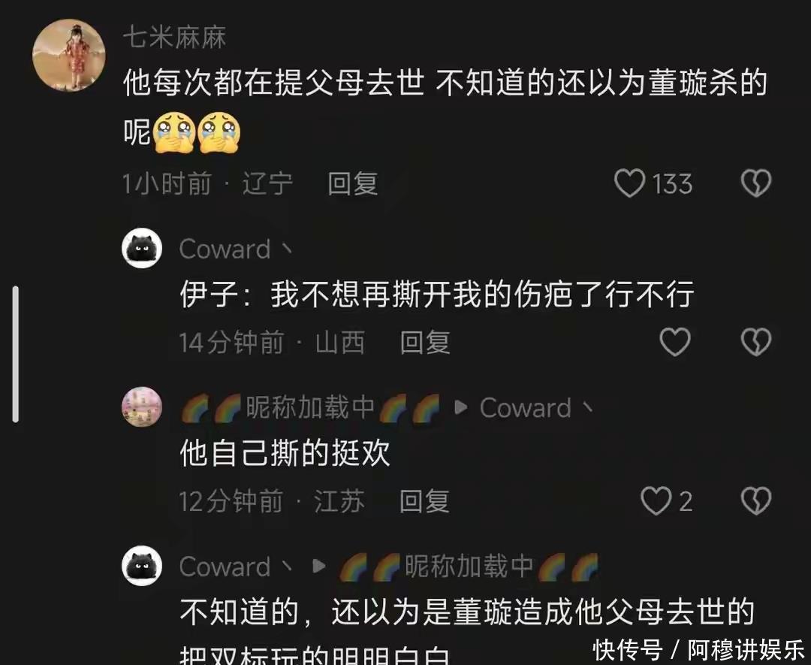
Task: Dislike 七米麻麻's comment via broken heart
Action: (x=756, y=183)
